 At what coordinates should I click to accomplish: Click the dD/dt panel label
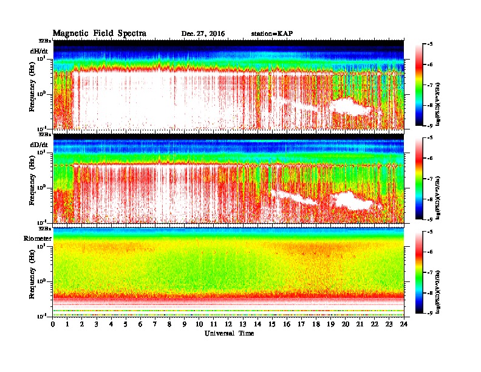tap(39, 145)
